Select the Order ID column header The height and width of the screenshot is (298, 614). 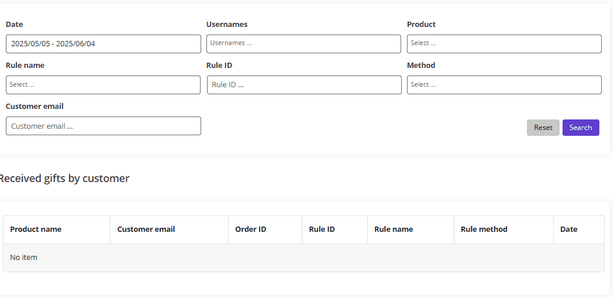click(x=251, y=230)
